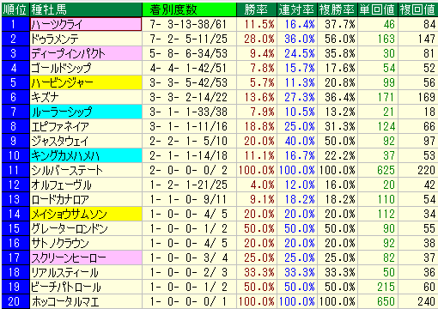Select the cyan ルーラーシップ cell
The width and height of the screenshot is (438, 309).
pos(86,112)
